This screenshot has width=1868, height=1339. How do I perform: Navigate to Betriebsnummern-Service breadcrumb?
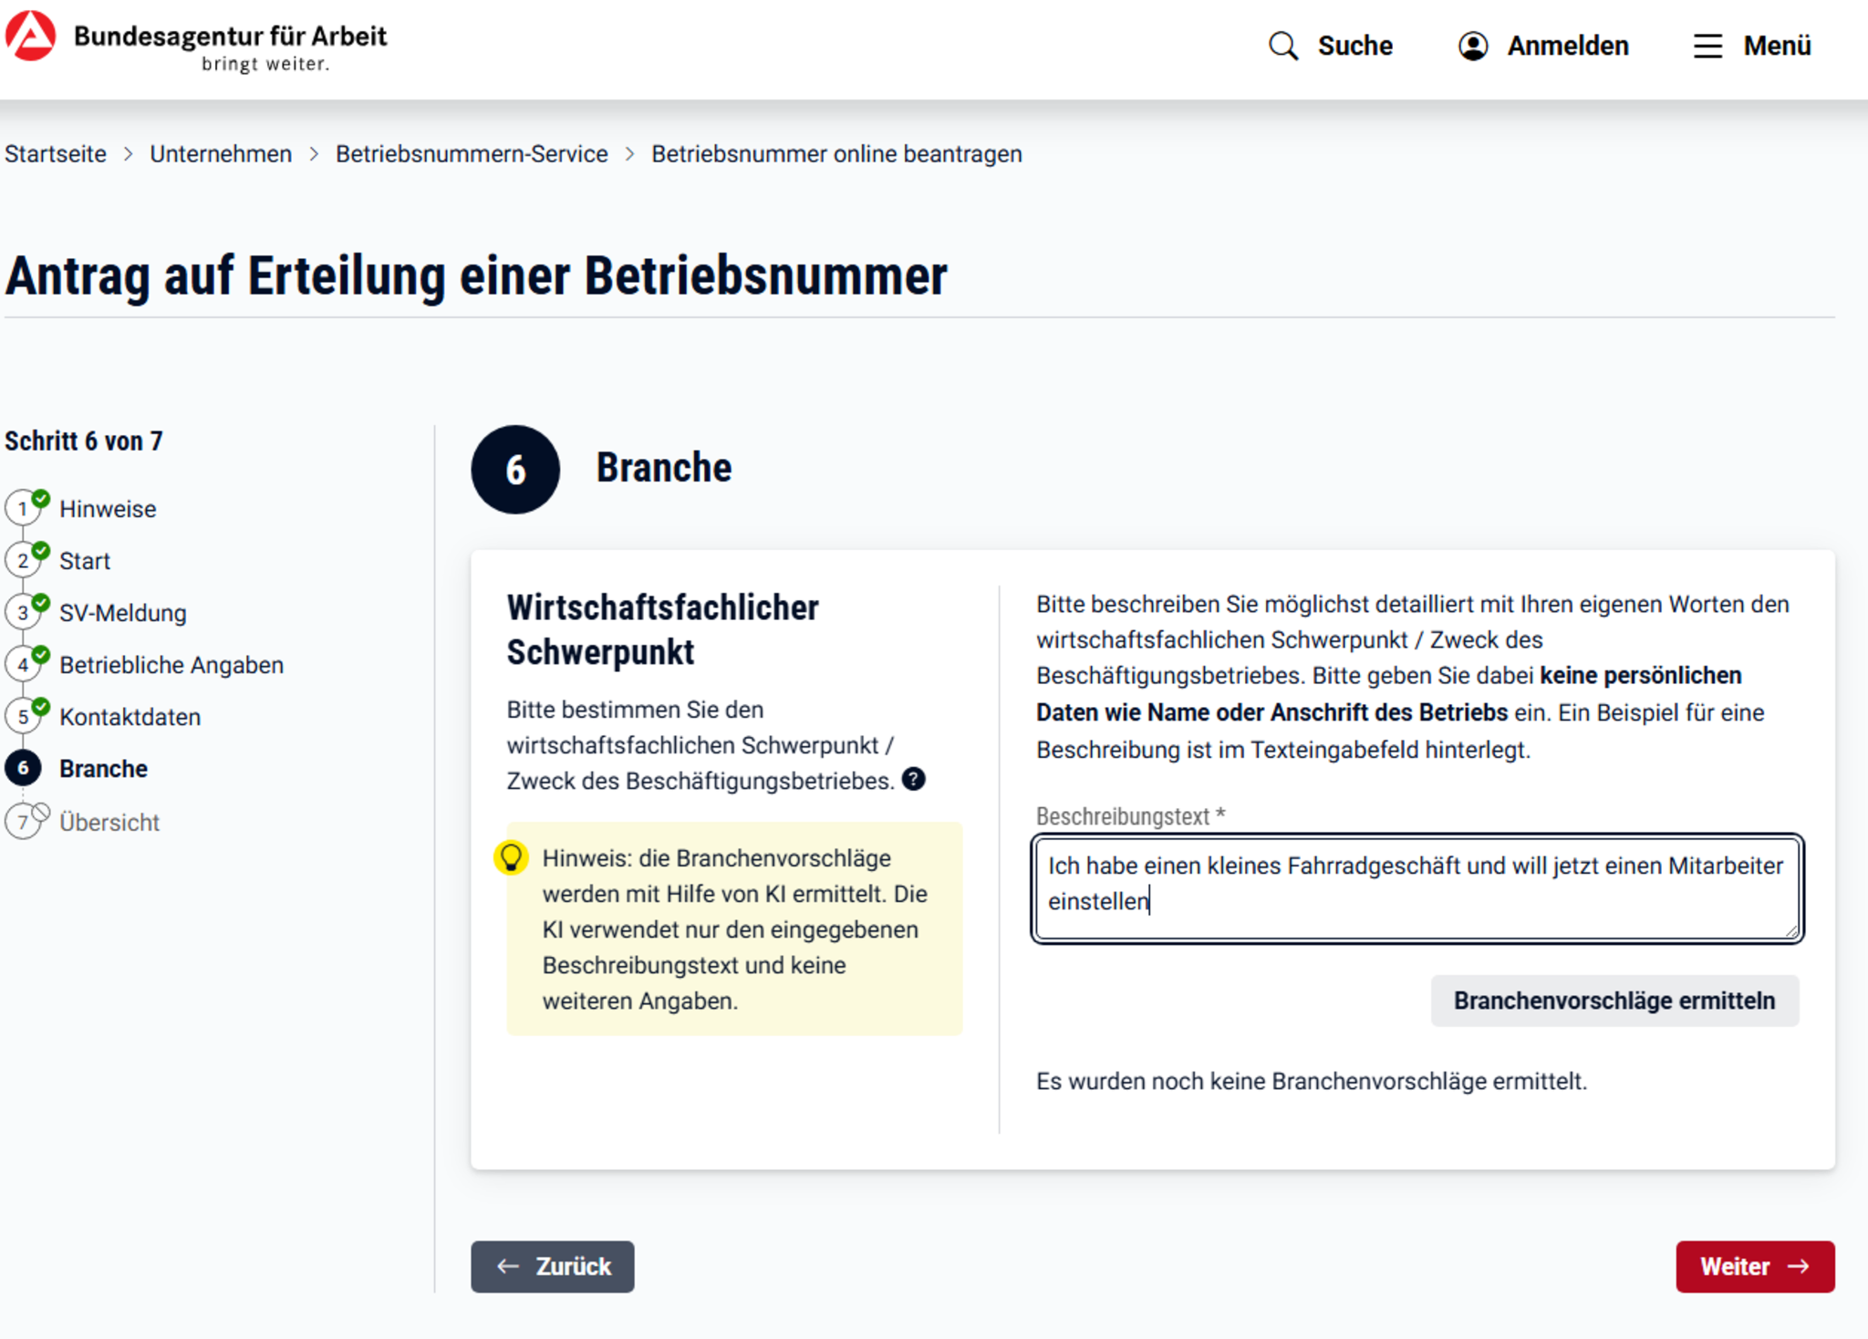472,154
